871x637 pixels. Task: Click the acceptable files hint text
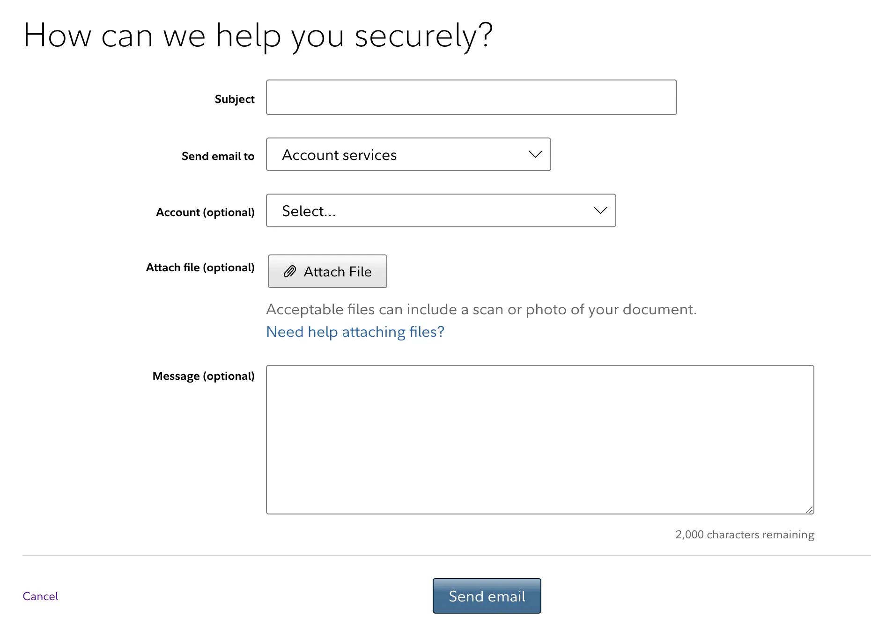481,309
